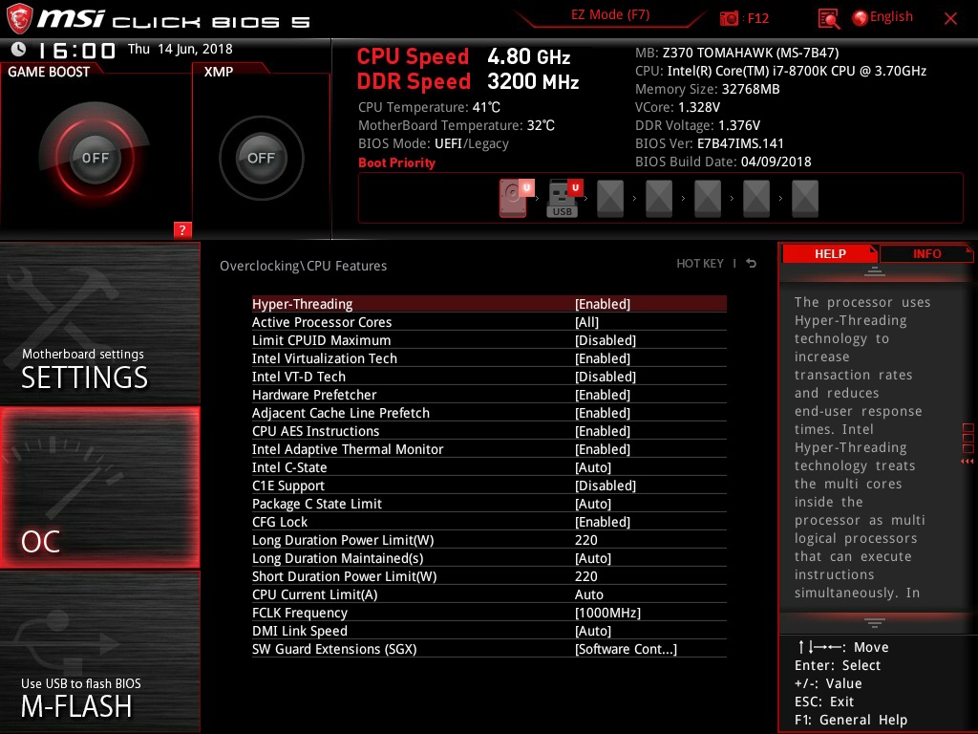This screenshot has height=734, width=978.
Task: Toggle Intel Adaptive Thermal Monitor setting
Action: (x=489, y=449)
